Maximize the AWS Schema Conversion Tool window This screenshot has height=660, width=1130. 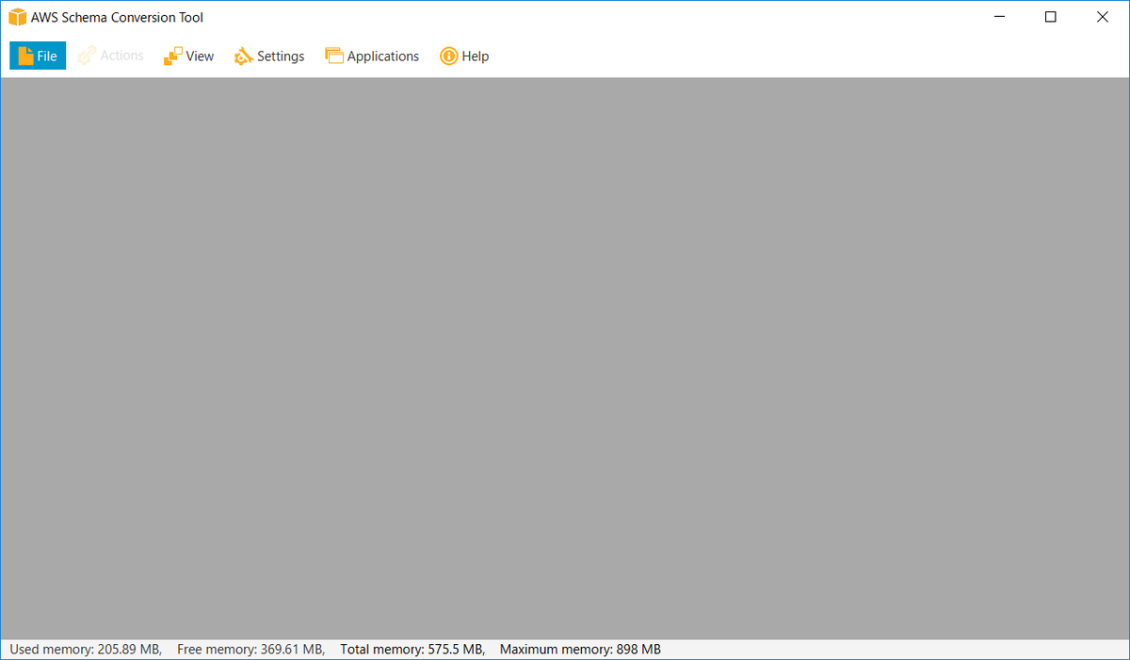(1051, 17)
